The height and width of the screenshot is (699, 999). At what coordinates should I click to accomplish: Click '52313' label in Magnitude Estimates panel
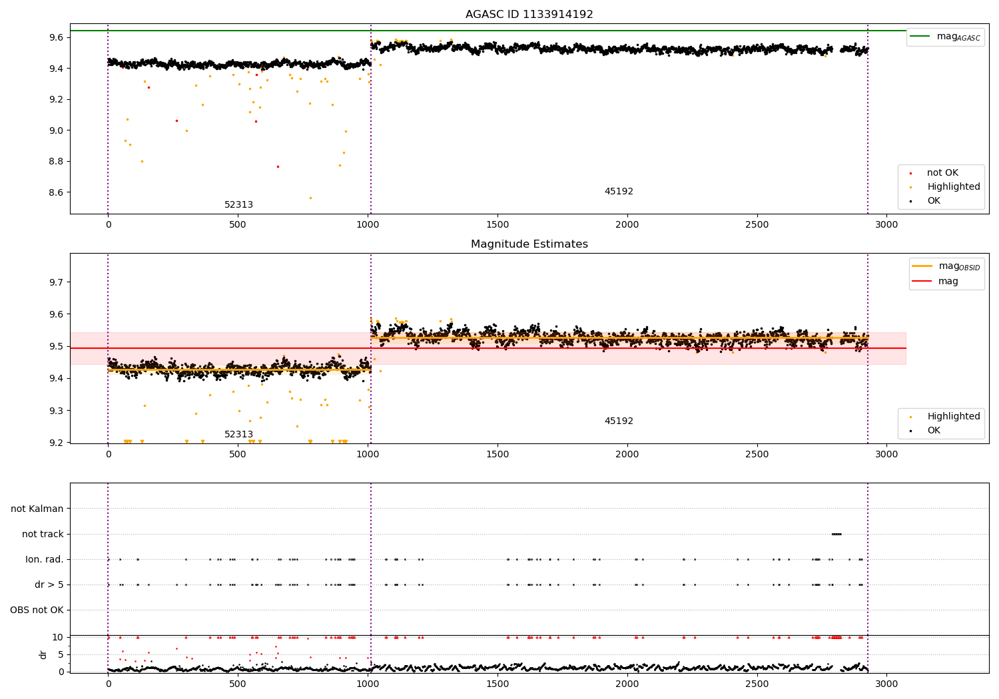pyautogui.click(x=238, y=435)
